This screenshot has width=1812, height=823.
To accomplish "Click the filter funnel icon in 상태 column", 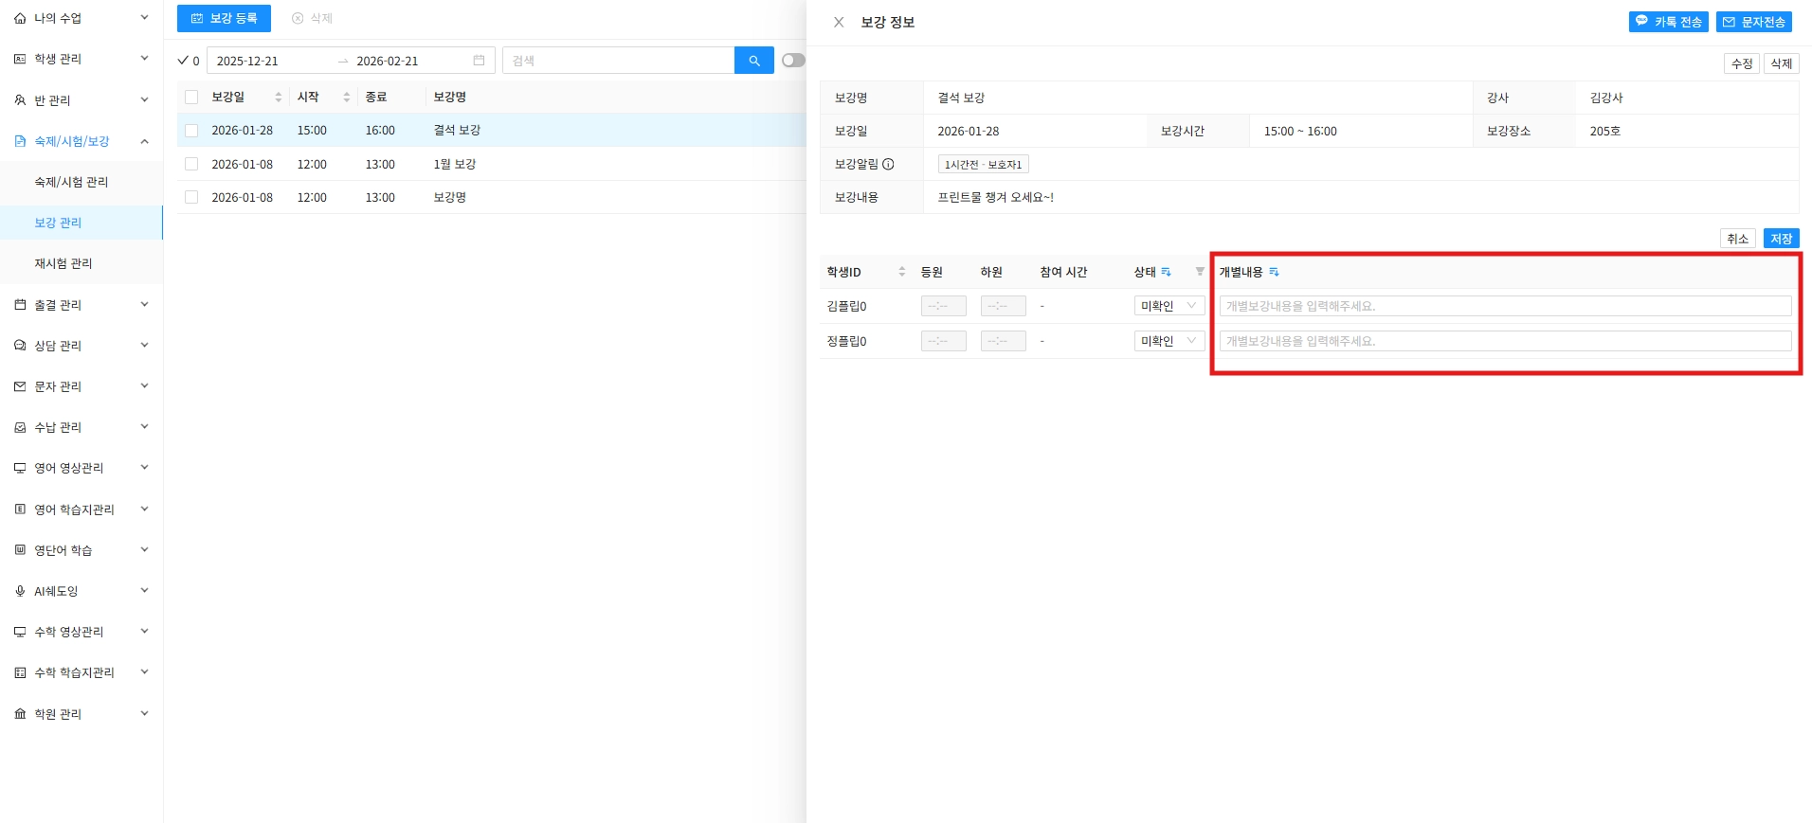I will (x=1200, y=272).
